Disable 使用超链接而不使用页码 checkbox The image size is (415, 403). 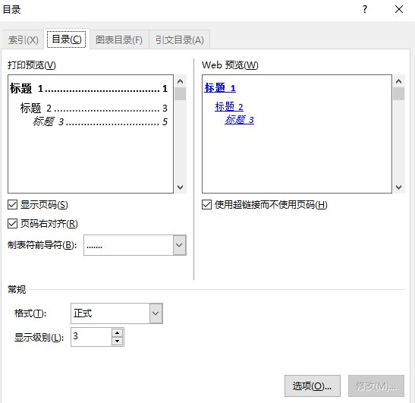tap(206, 205)
